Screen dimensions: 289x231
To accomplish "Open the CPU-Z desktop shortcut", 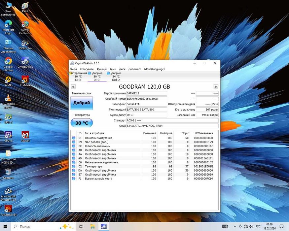I will (8, 137).
